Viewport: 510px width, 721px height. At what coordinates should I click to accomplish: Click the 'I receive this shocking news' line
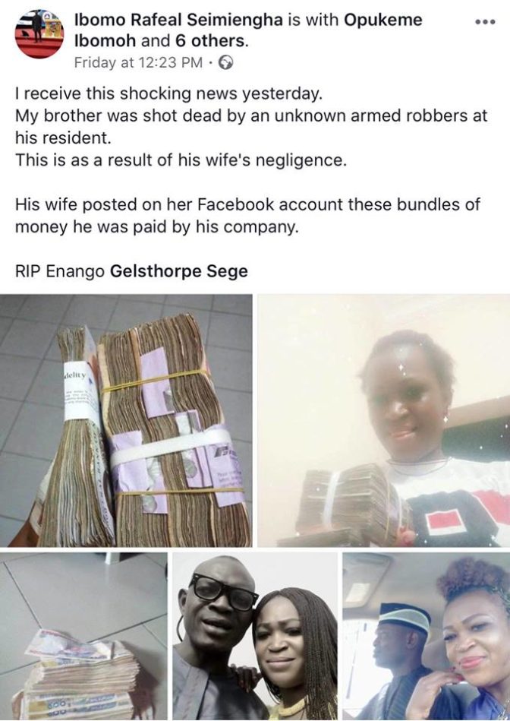point(169,93)
